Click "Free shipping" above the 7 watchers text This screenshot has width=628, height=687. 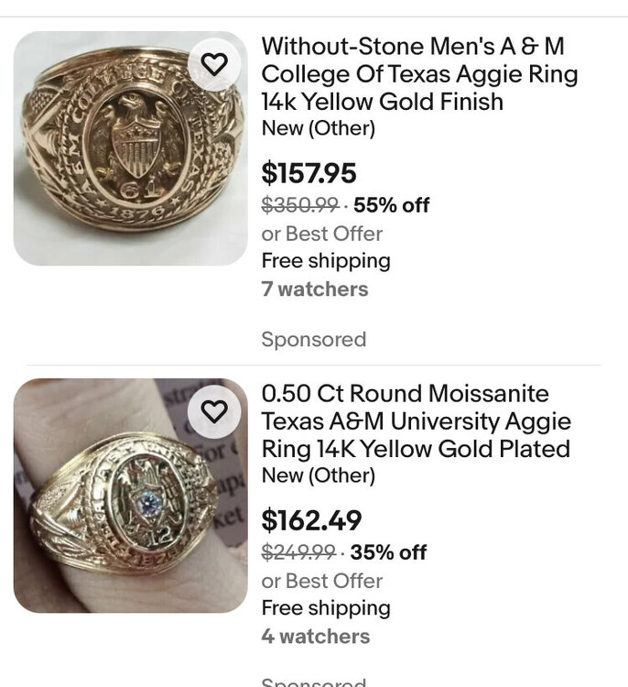pyautogui.click(x=326, y=261)
